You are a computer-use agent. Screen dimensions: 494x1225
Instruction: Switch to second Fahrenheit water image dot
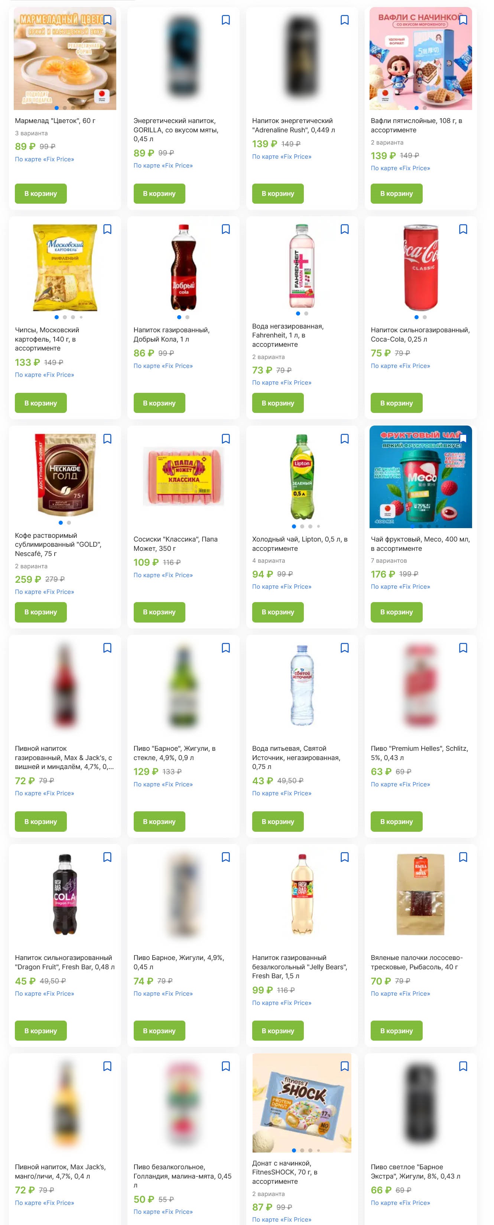[306, 313]
